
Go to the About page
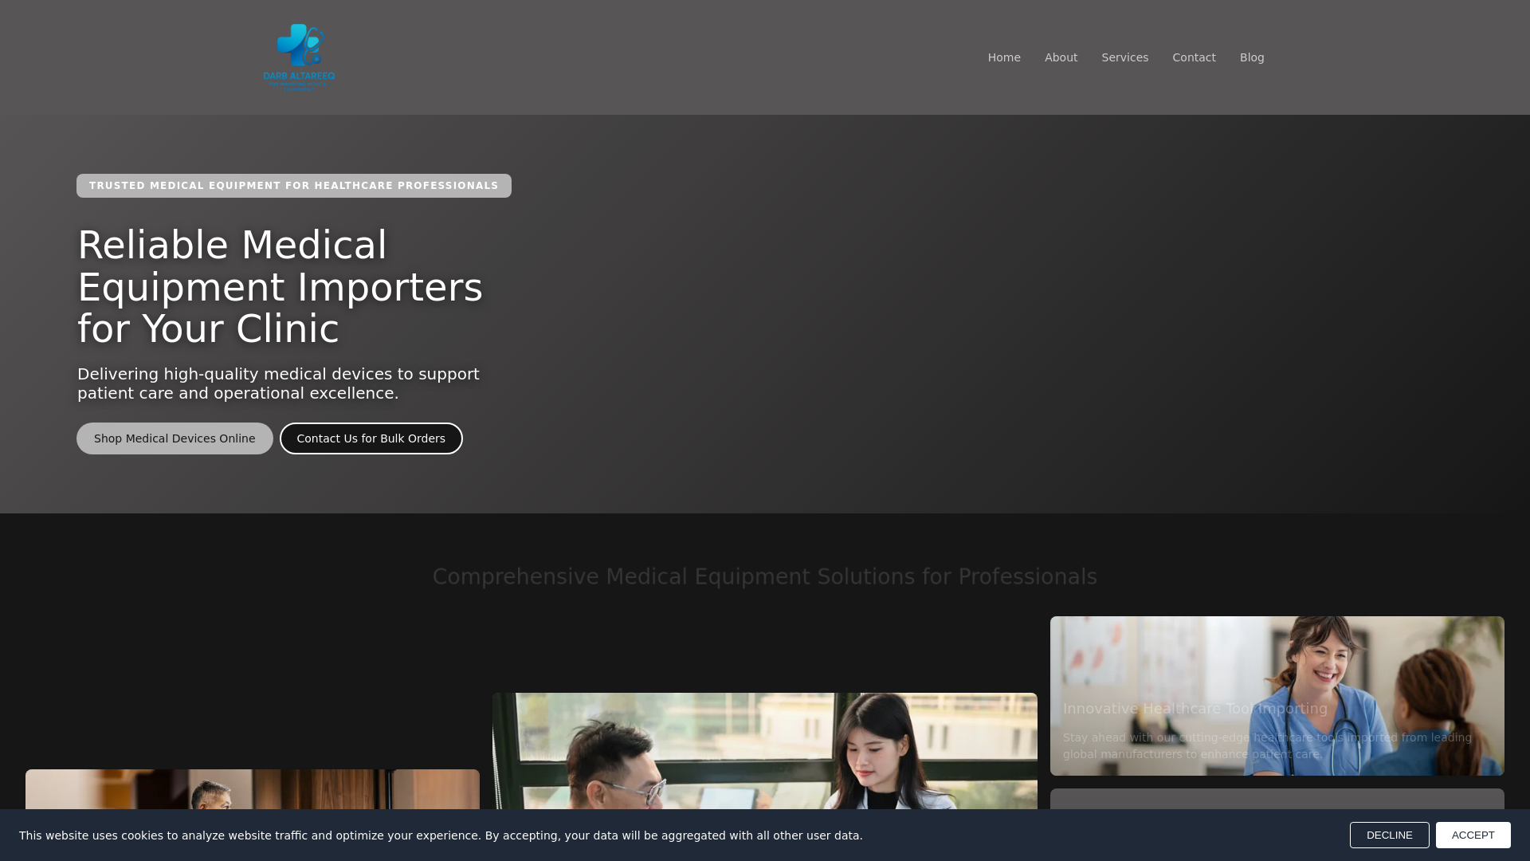click(x=1060, y=57)
